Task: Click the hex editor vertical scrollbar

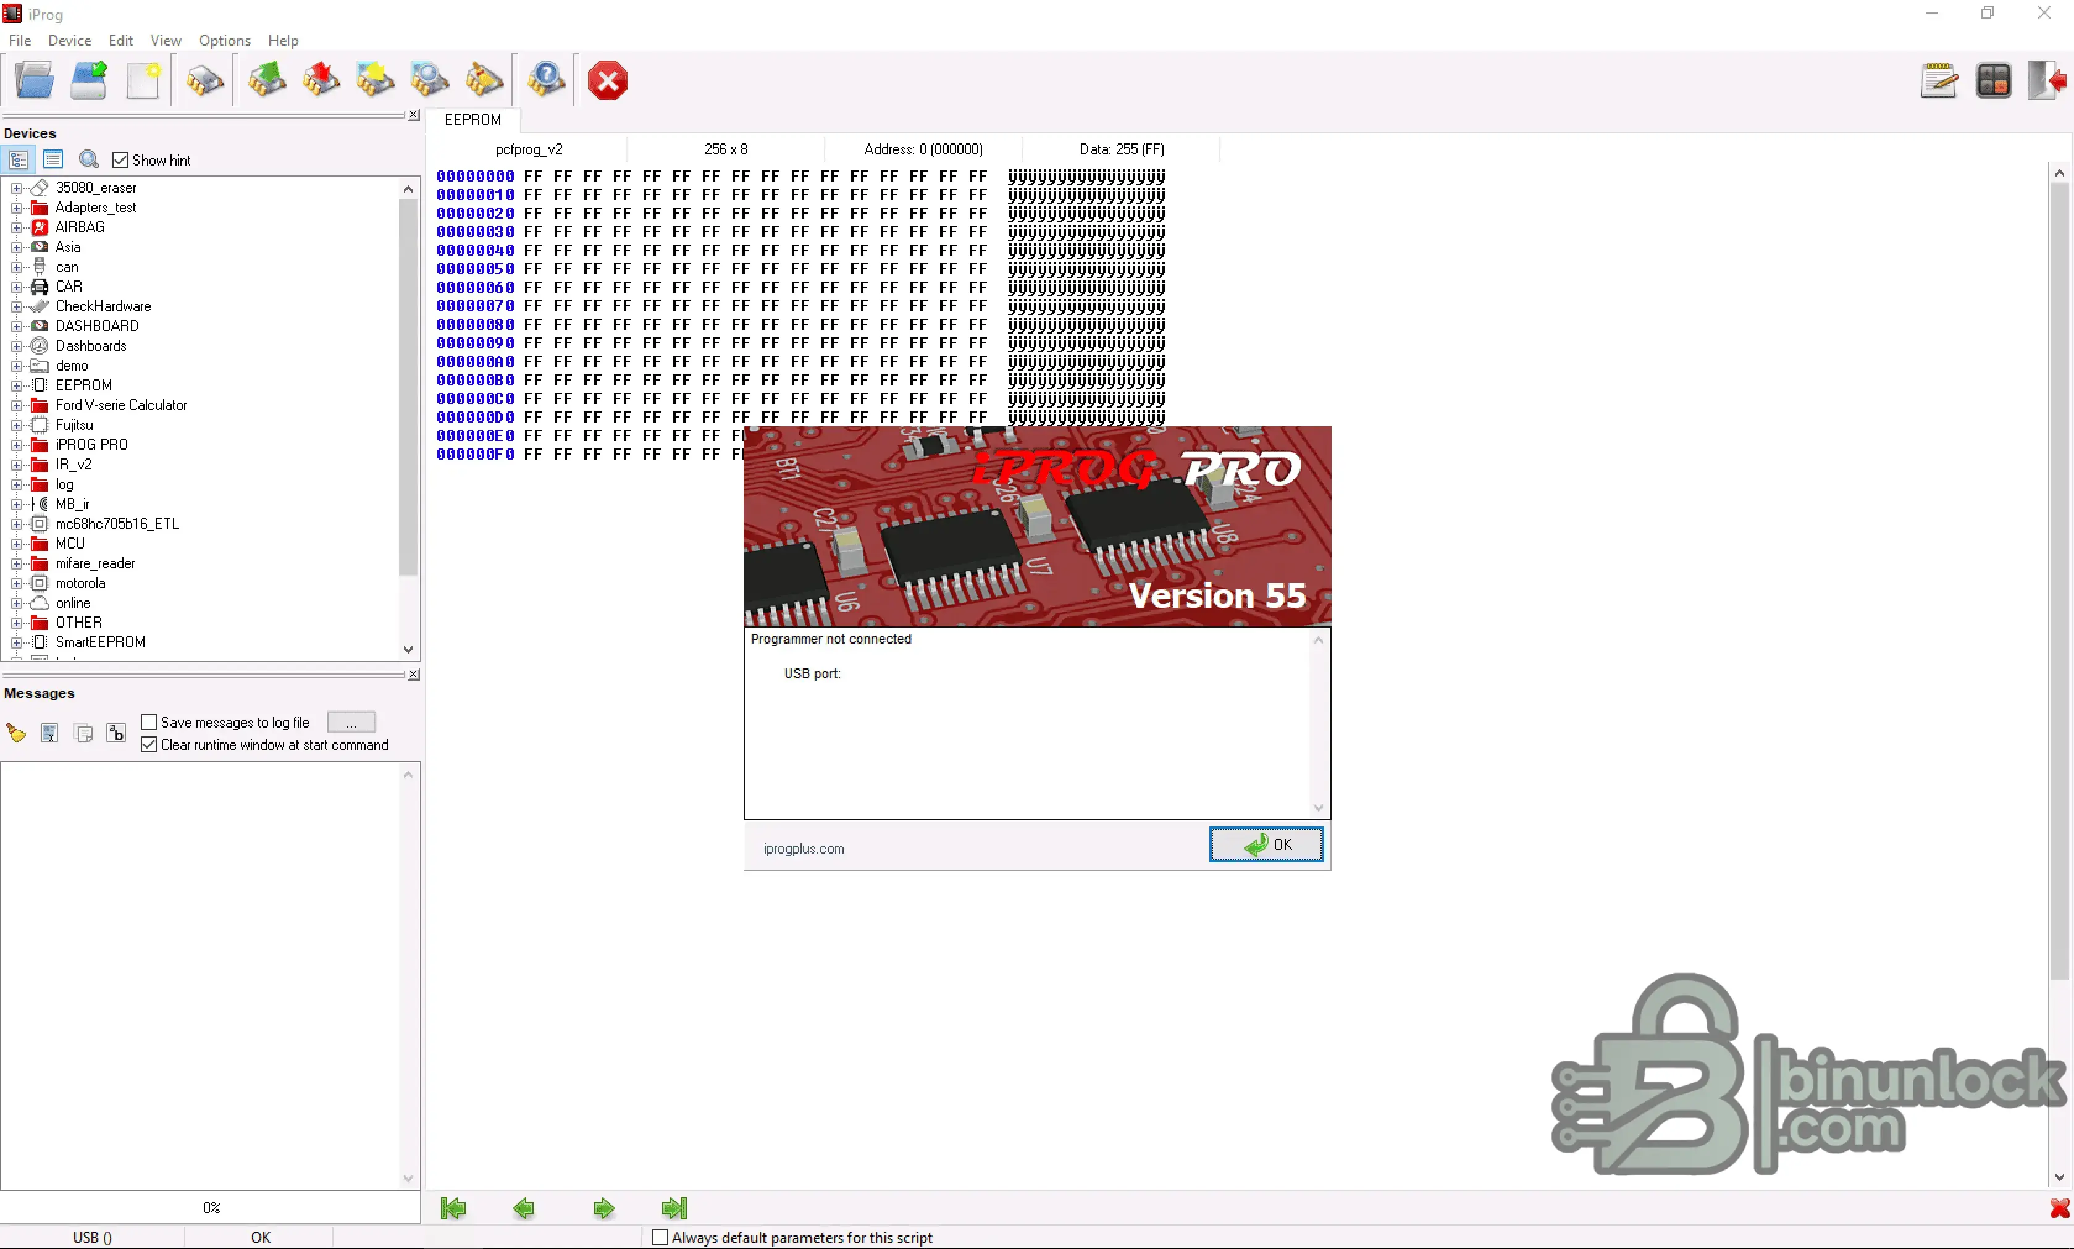Action: pos(2059,581)
